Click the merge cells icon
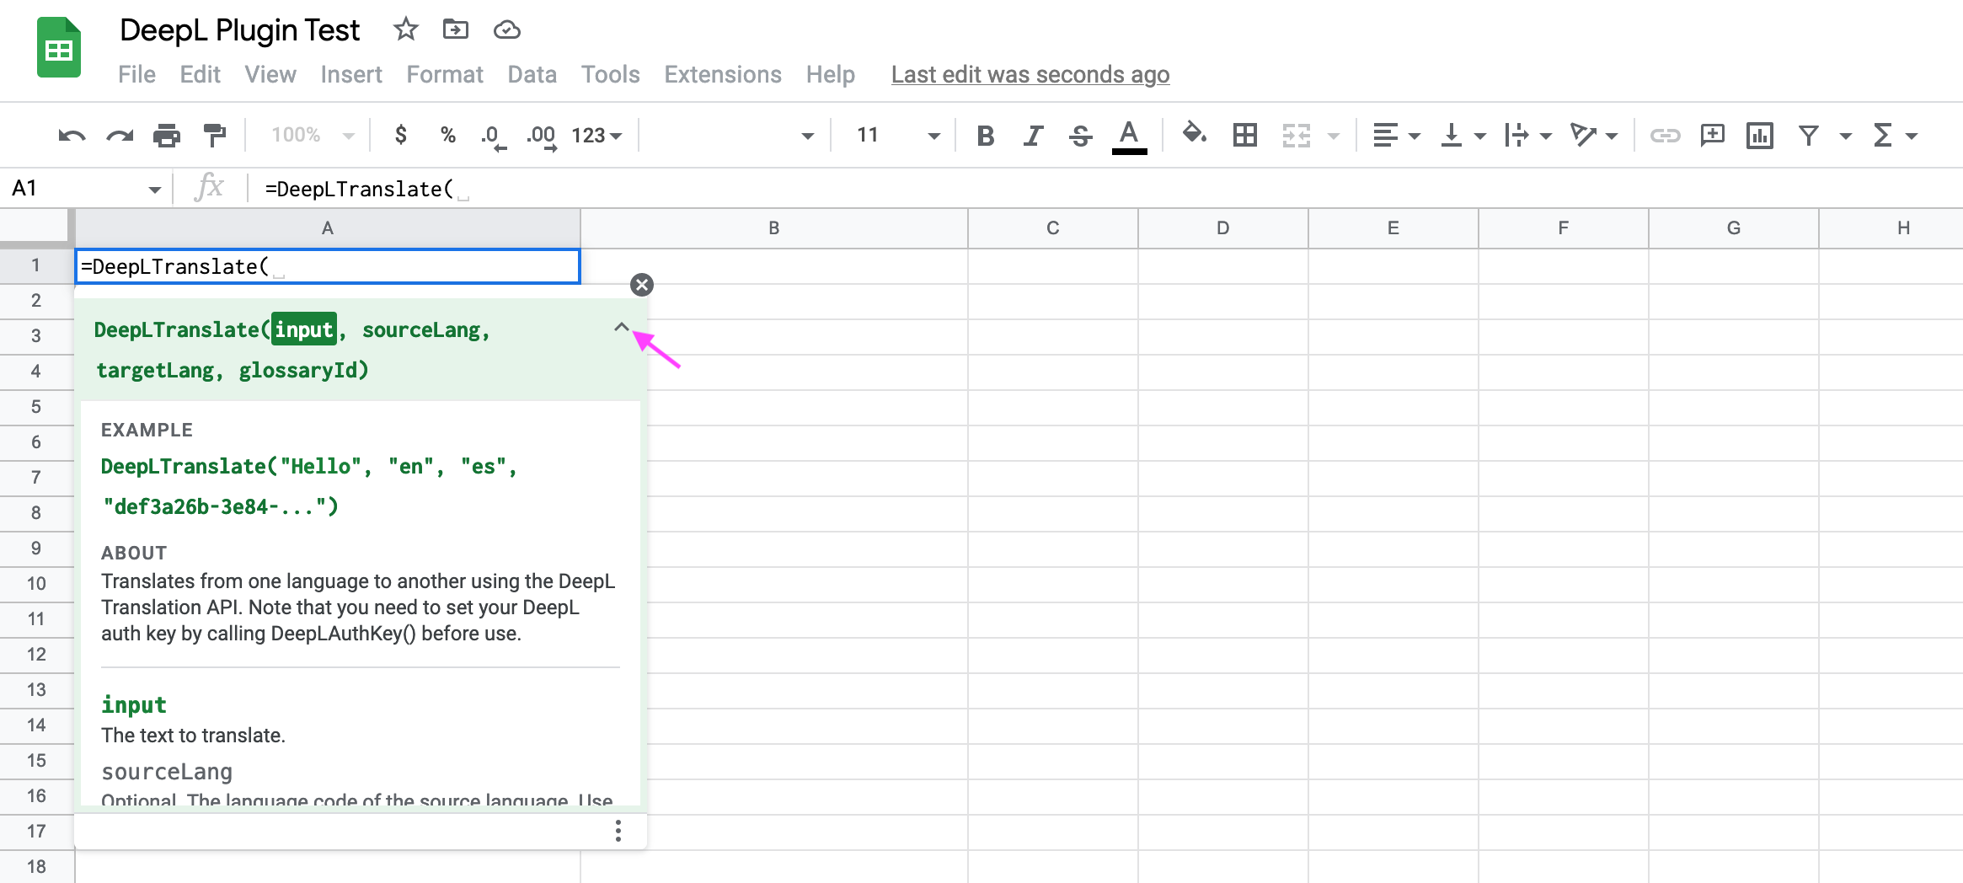 [x=1296, y=135]
